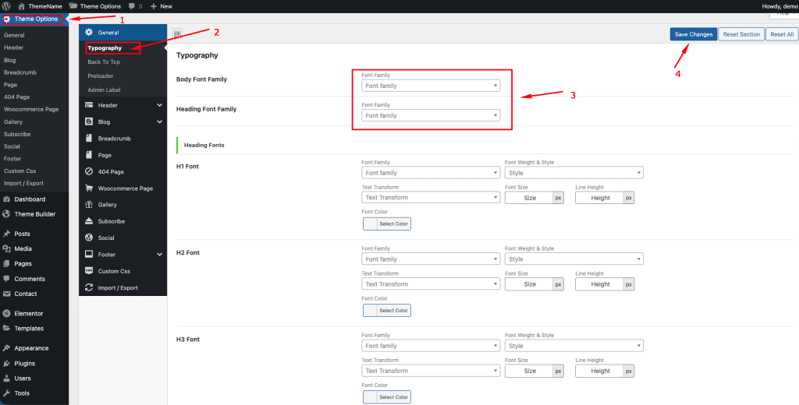
Task: Click the expand-all sections icon beside Save Changes
Action: click(177, 33)
